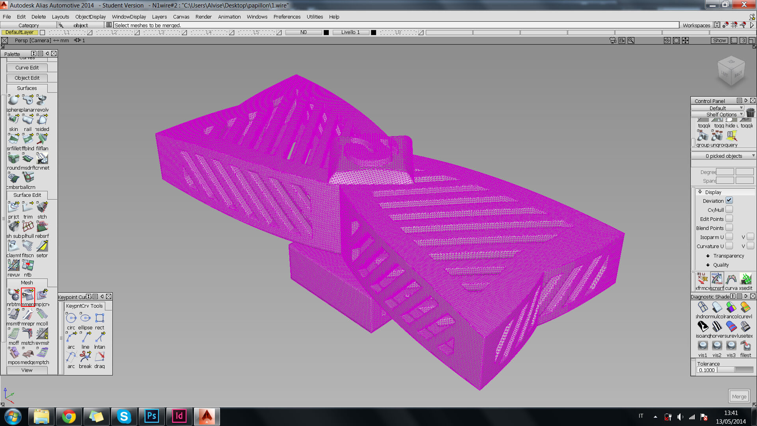
Task: Choose the stitch (stch) tool
Action: [x=42, y=207]
